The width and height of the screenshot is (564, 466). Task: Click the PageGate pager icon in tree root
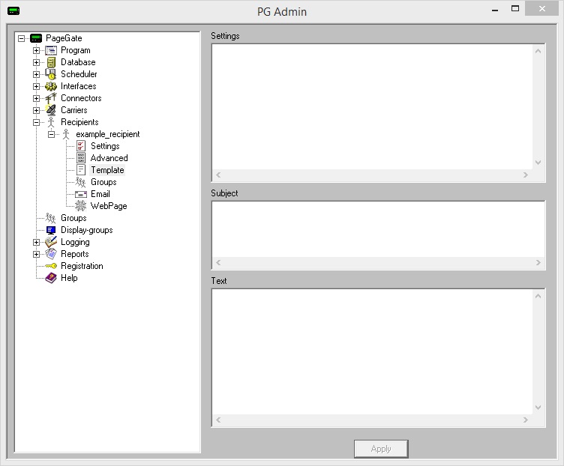pos(36,38)
